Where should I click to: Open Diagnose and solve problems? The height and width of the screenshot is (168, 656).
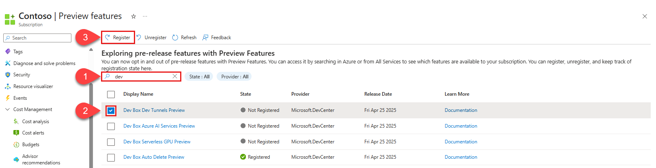[44, 63]
